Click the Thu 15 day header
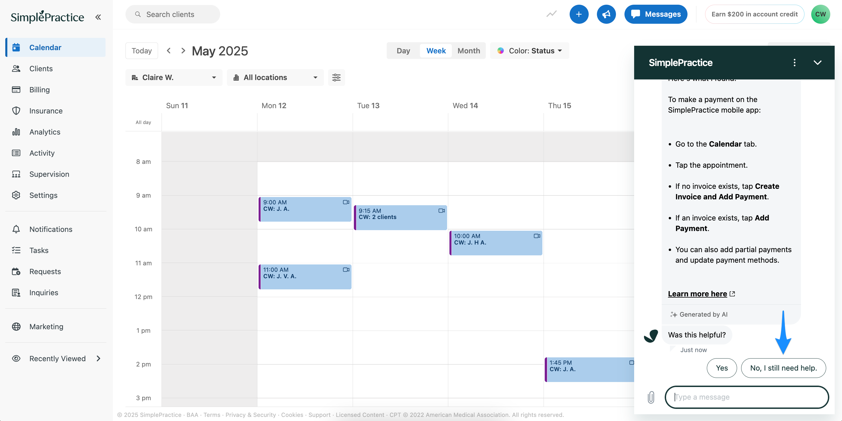Image resolution: width=842 pixels, height=421 pixels. [560, 106]
